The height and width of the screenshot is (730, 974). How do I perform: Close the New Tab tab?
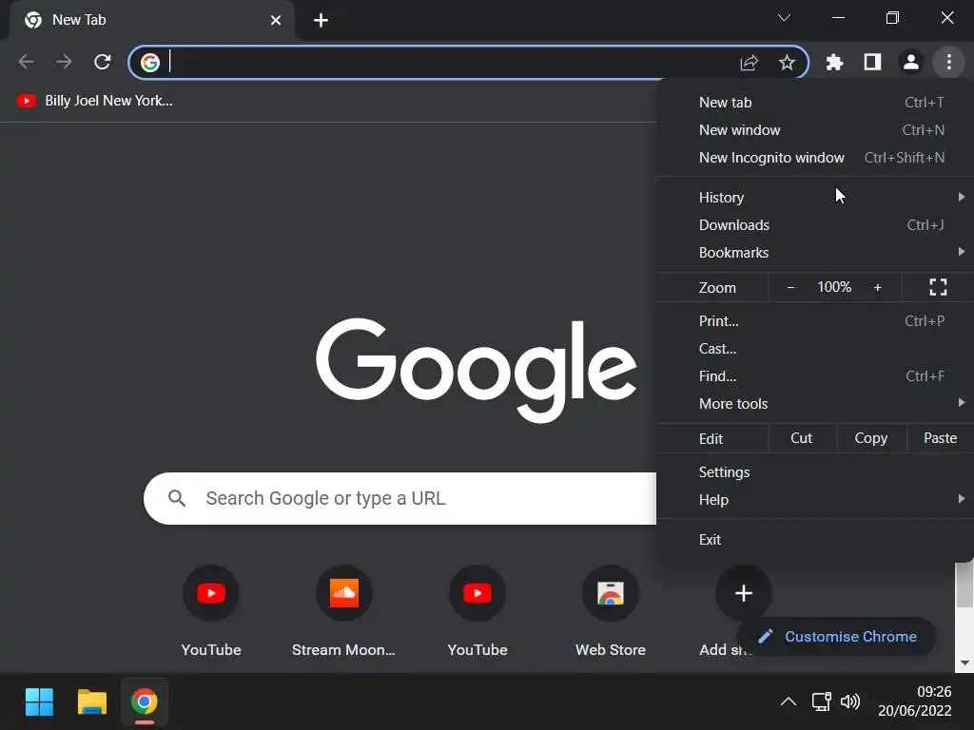tap(276, 21)
